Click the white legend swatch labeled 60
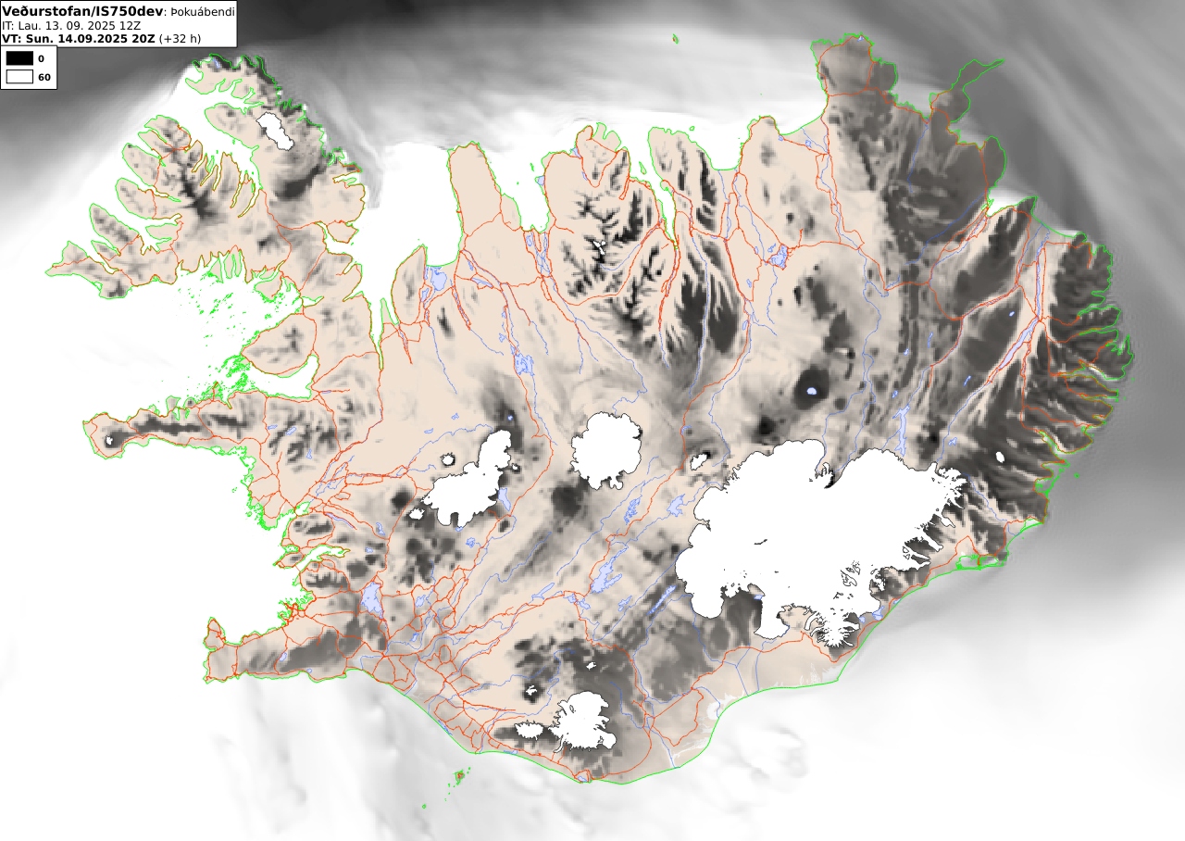 point(19,77)
